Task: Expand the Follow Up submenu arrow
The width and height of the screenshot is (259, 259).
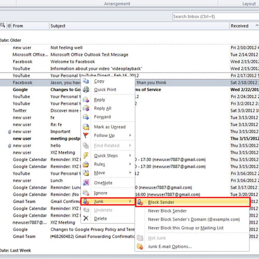Action: click(x=130, y=135)
